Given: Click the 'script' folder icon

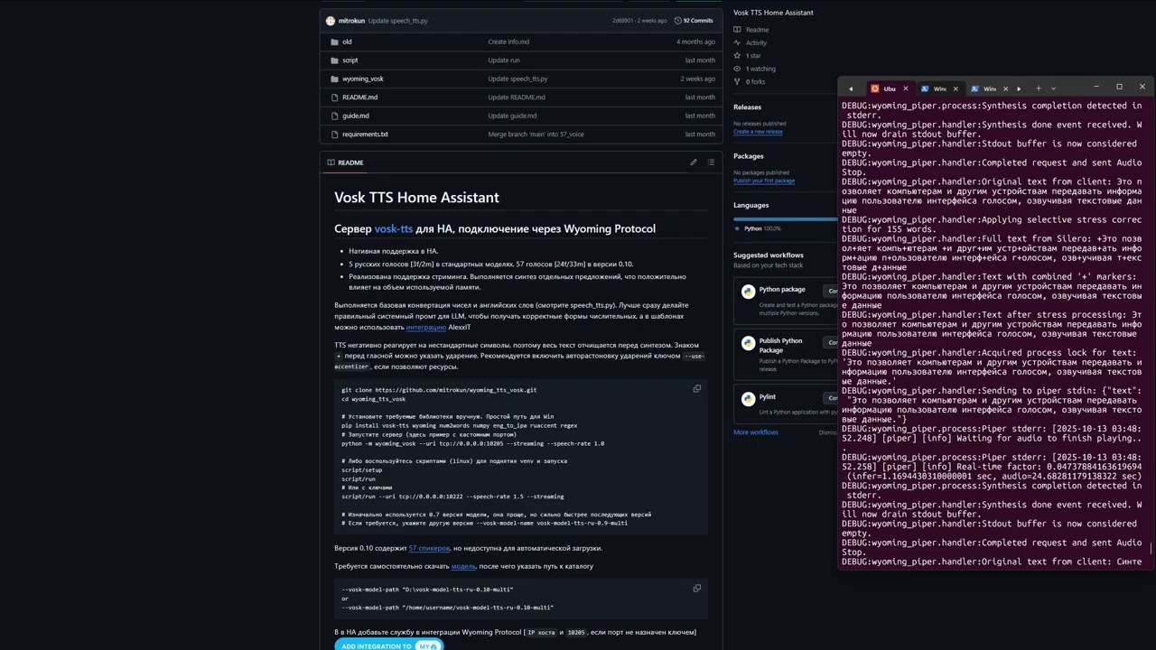Looking at the screenshot, I should coord(334,60).
